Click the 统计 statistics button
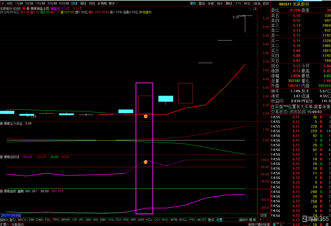This screenshot has height=226, width=331. point(220,3)
